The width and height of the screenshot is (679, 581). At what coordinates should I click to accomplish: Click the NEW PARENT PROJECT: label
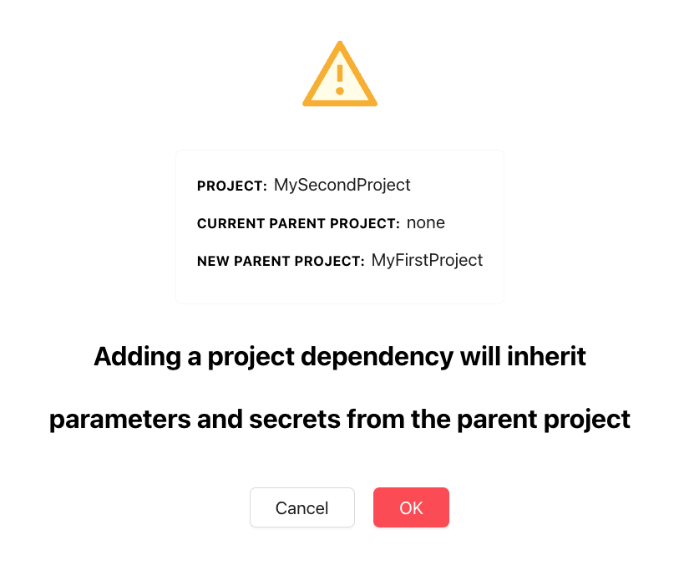(x=281, y=261)
